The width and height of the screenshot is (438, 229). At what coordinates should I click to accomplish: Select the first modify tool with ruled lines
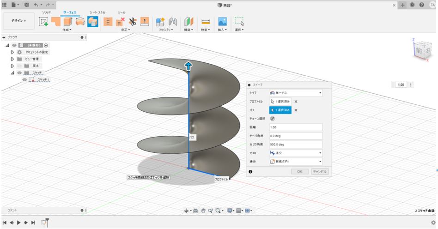[108, 22]
